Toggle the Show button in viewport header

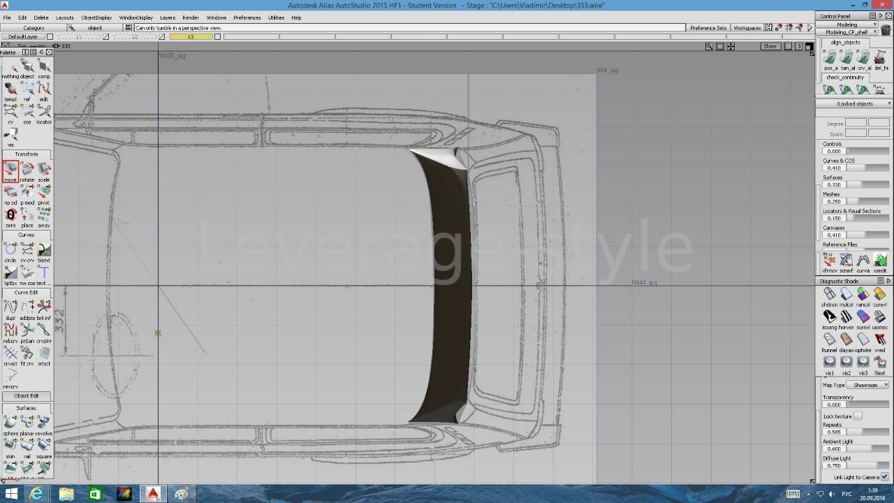pyautogui.click(x=770, y=46)
